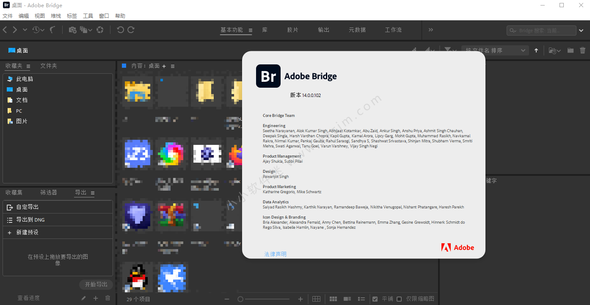The width and height of the screenshot is (590, 305).
Task: Open the 基本功能 workspace menu icon
Action: [251, 30]
